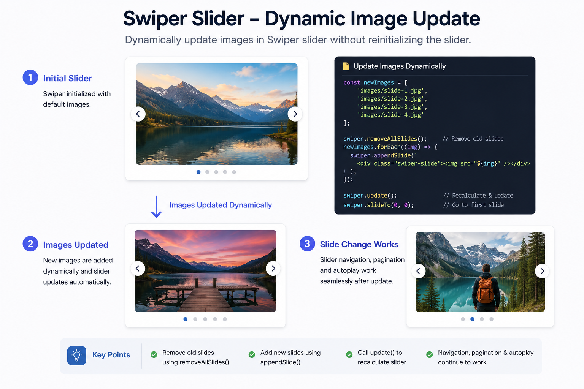Click the 'Slide Change Works' heading
The height and width of the screenshot is (389, 584).
[359, 244]
